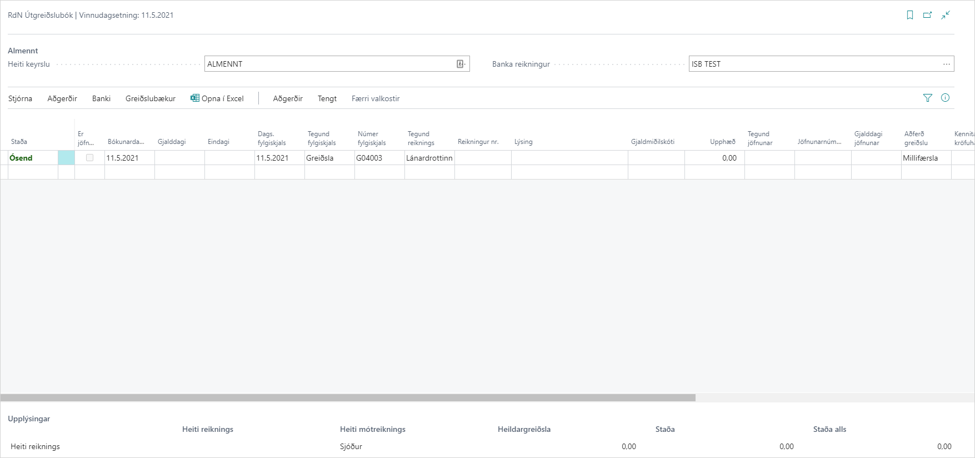Click the collapse page arrows icon
Image resolution: width=975 pixels, height=458 pixels.
tap(946, 15)
